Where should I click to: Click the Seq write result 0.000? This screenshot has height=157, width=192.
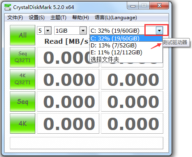coord(132,101)
